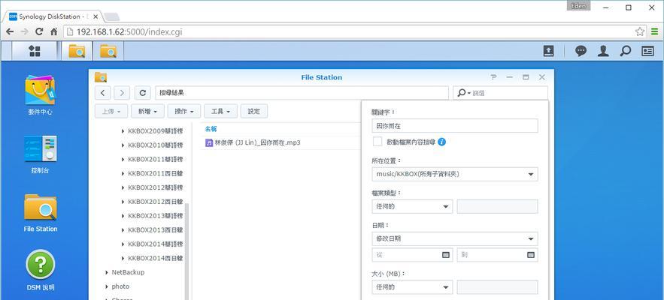Expand the KKBOX2014西日韓 folder
This screenshot has width=664, height=300.
pos(123,258)
